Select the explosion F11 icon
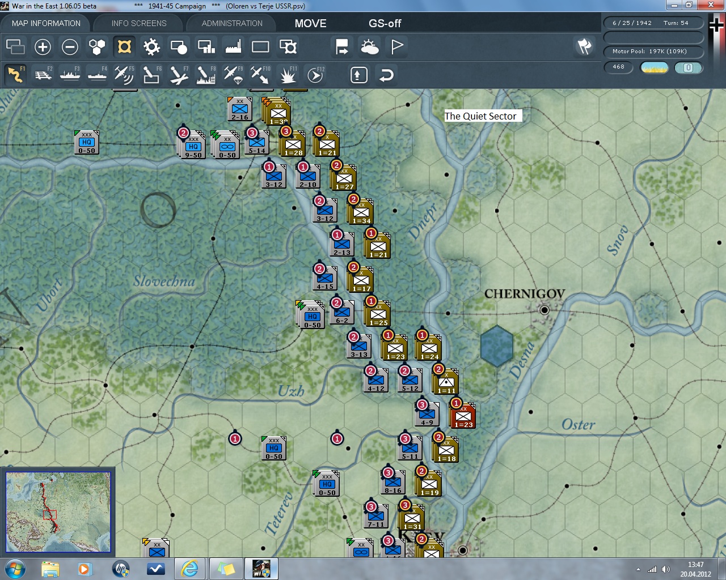726x580 pixels. pos(288,75)
